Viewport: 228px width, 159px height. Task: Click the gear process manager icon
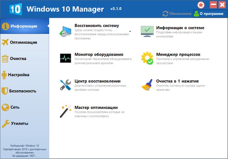pyautogui.click(x=147, y=58)
